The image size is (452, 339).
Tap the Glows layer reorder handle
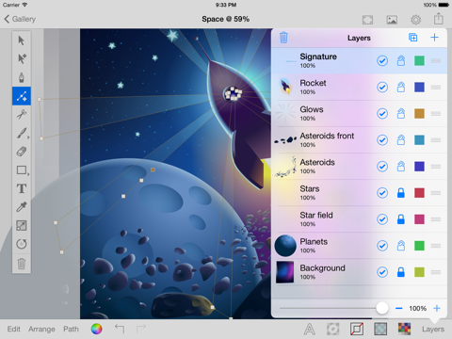click(x=436, y=113)
